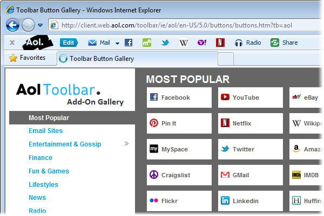Click the Aol Toolbar Add-On Gallery logo
The height and width of the screenshot is (216, 324).
[70, 94]
